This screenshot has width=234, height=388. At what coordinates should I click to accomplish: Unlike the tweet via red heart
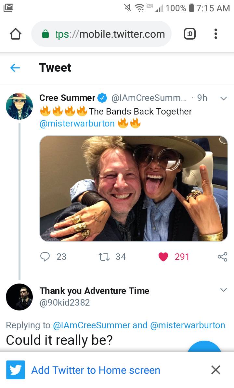[163, 257]
